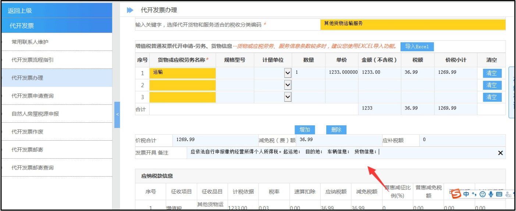
Task: Click the double-arrow icon beside 代开发票办理 title
Action: (130, 10)
